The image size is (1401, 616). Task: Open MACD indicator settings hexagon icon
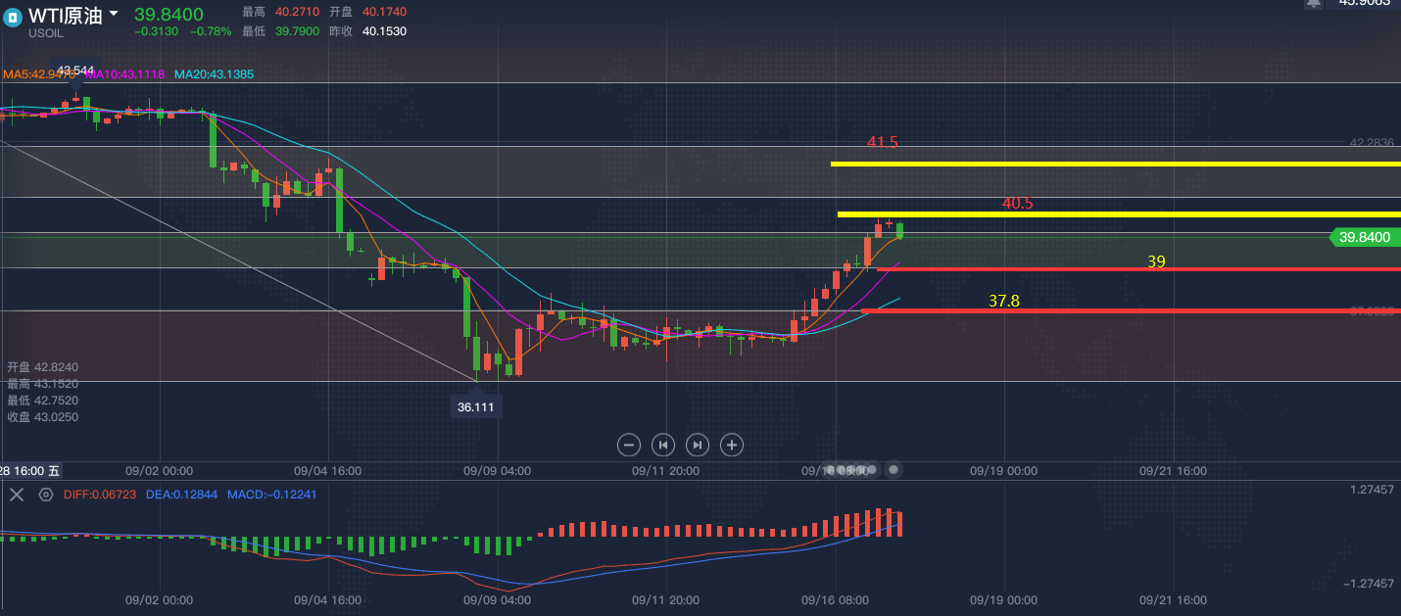[x=45, y=495]
